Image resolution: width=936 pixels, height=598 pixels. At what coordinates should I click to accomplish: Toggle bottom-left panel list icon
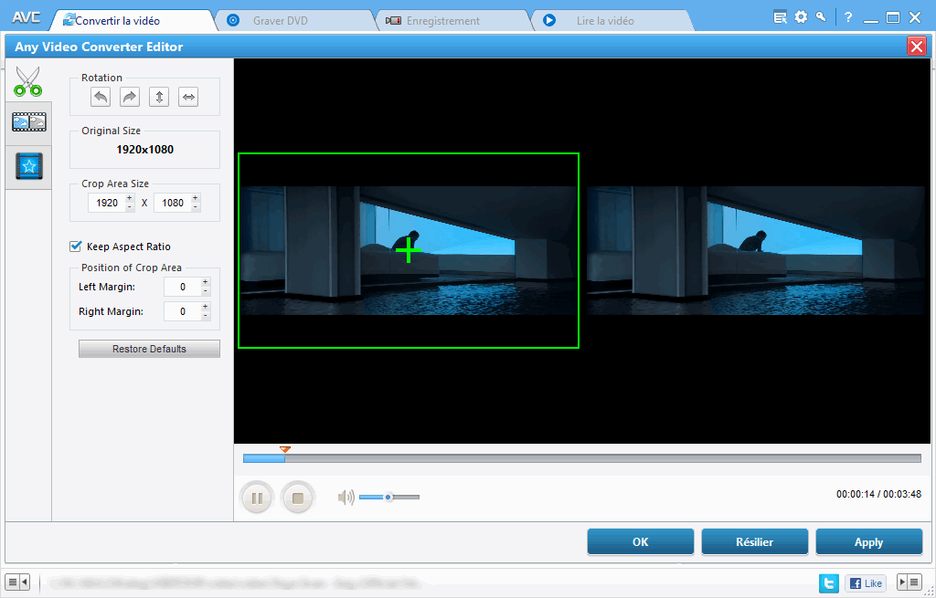[17, 582]
